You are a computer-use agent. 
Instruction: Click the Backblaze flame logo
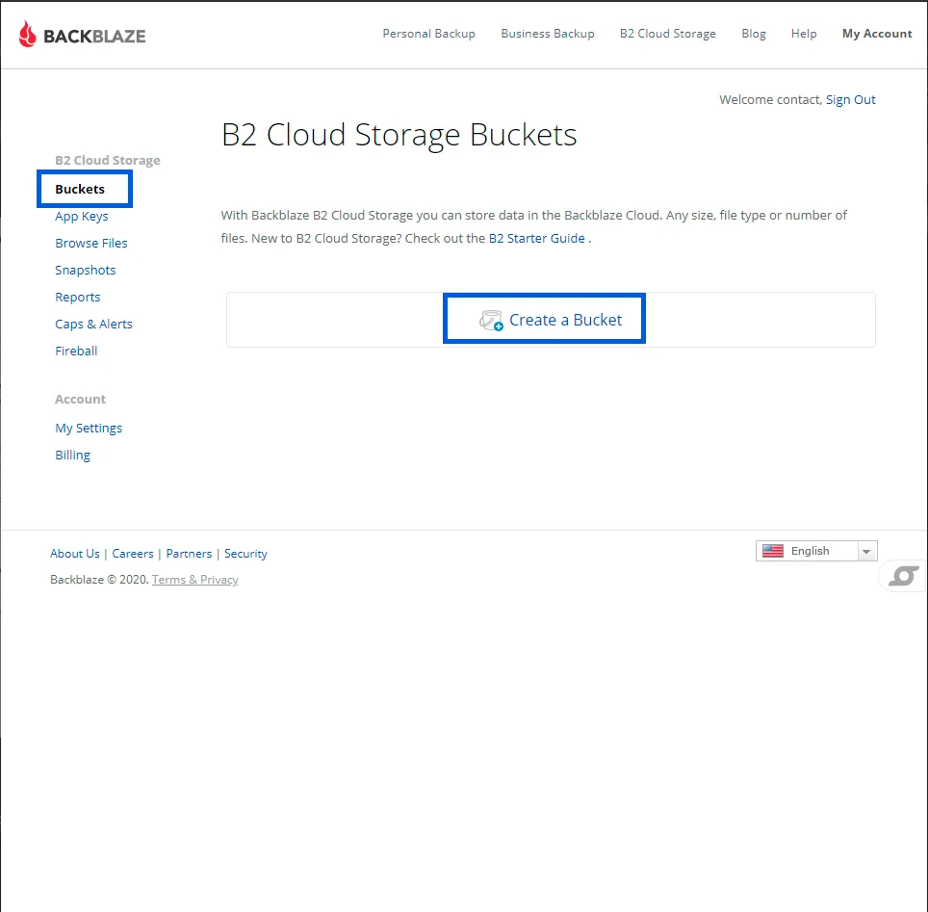coord(27,34)
